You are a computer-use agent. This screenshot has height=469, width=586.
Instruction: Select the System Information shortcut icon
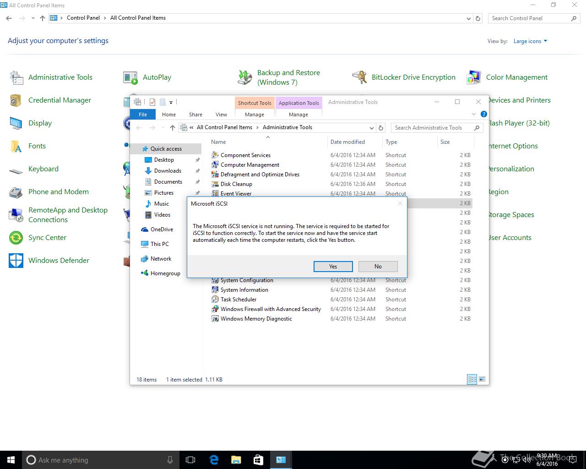coord(215,290)
